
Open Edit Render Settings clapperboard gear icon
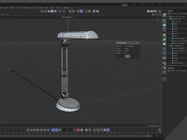[x=155, y=11]
